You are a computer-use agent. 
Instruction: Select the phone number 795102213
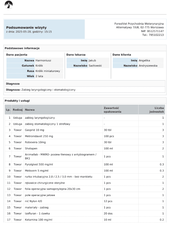tap(156, 35)
